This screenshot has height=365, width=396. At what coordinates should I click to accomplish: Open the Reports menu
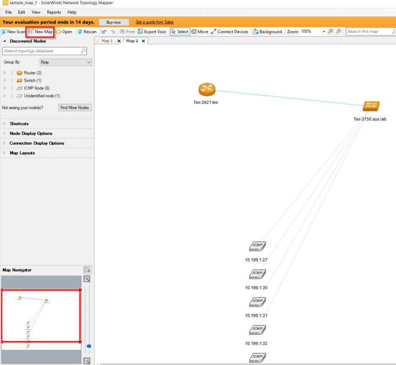(x=53, y=12)
